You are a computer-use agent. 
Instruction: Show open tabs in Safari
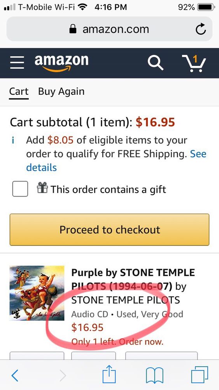coord(200,375)
